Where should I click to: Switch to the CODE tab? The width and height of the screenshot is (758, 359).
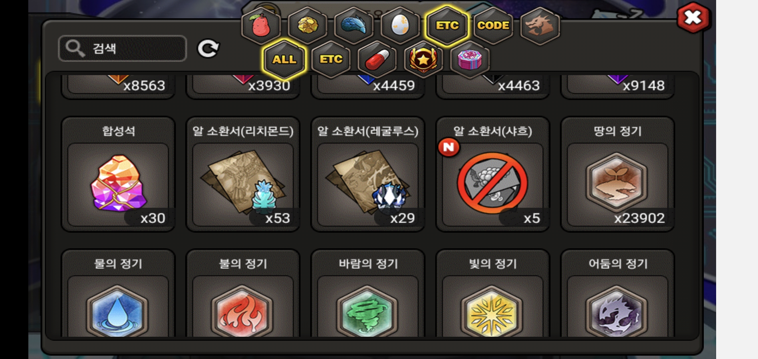[x=493, y=26]
